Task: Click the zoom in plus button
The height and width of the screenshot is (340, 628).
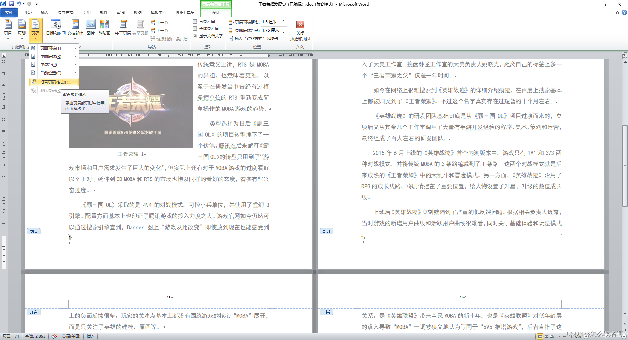Action: click(624, 336)
